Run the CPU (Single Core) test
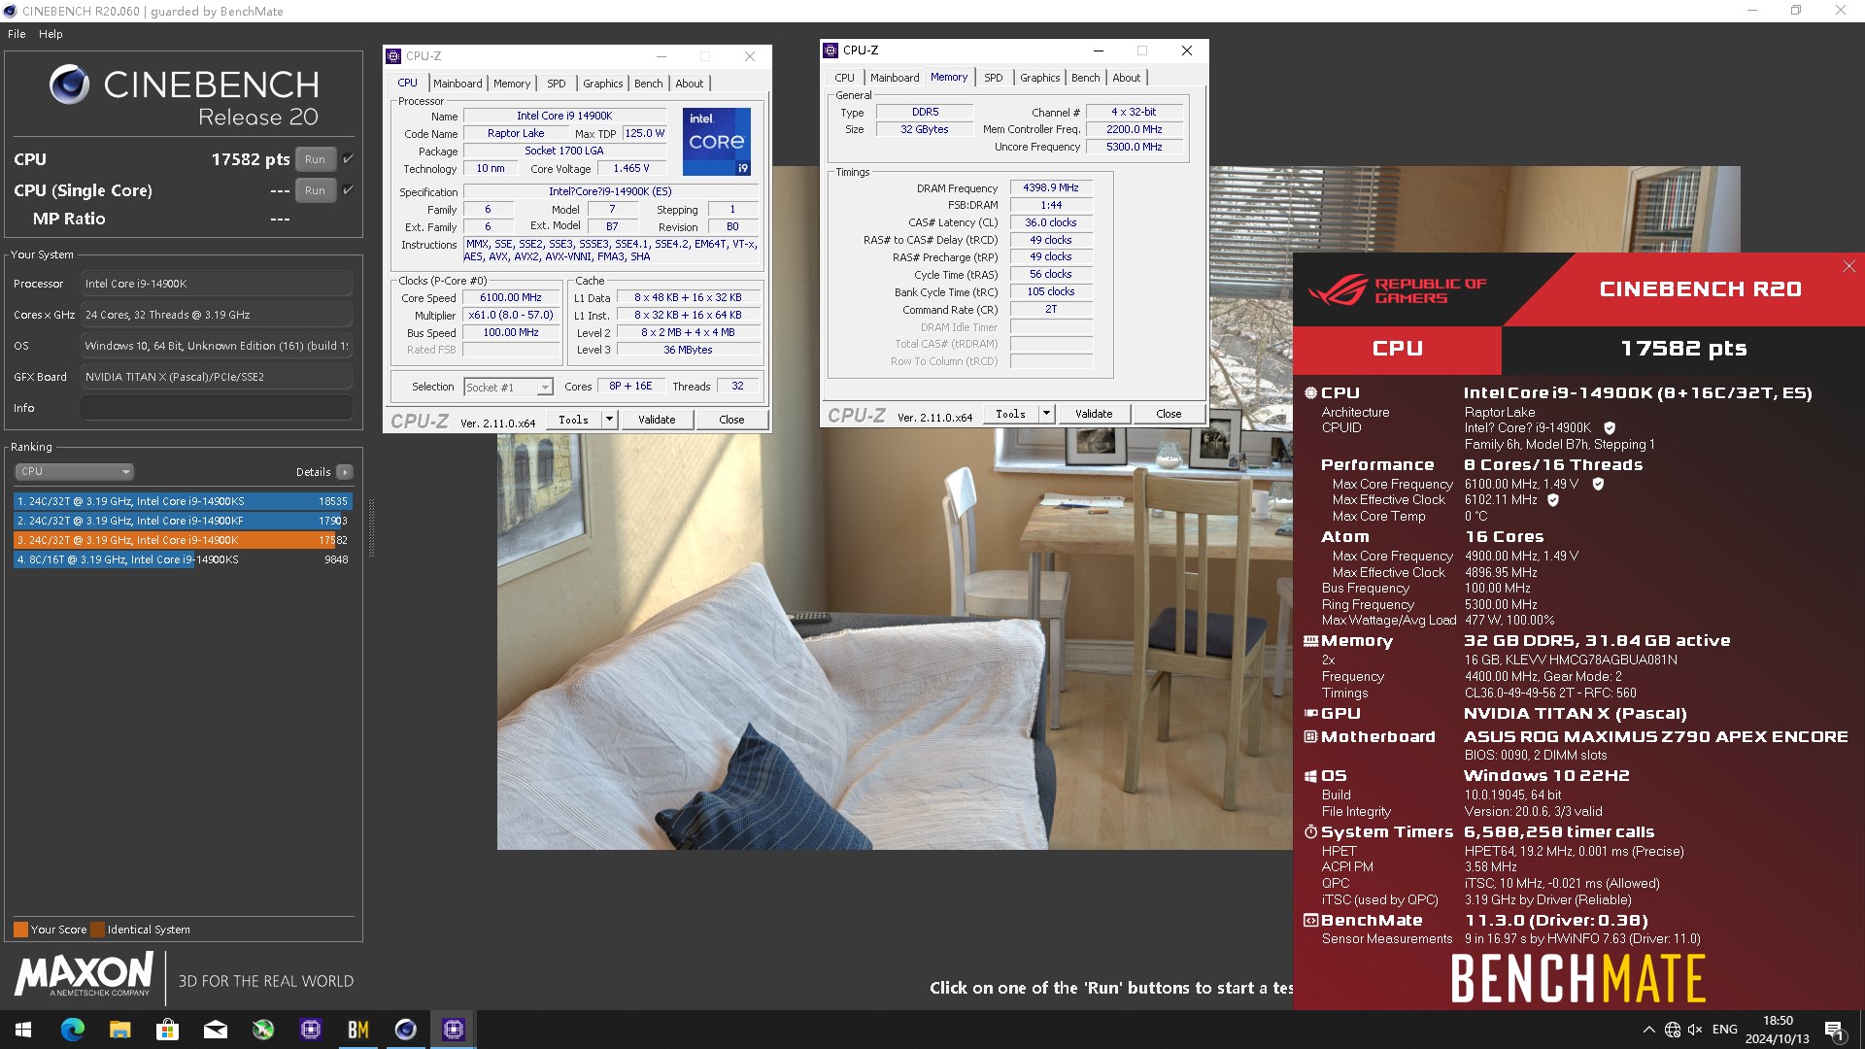1865x1049 pixels. pos(315,190)
